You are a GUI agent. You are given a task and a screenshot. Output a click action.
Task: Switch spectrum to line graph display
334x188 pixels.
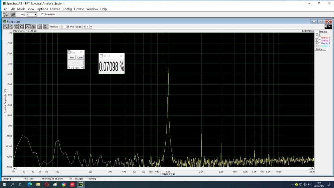(x=28, y=27)
